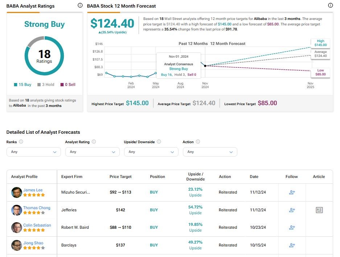The height and width of the screenshot is (257, 340).
Task: Click the teal 15 Buy legend swatch
Action: pyautogui.click(x=16, y=84)
